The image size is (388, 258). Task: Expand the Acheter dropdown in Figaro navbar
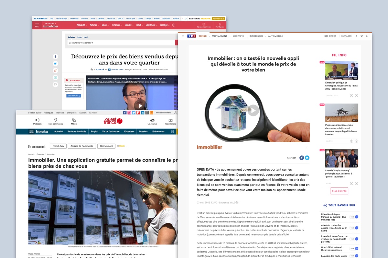[x=94, y=25]
